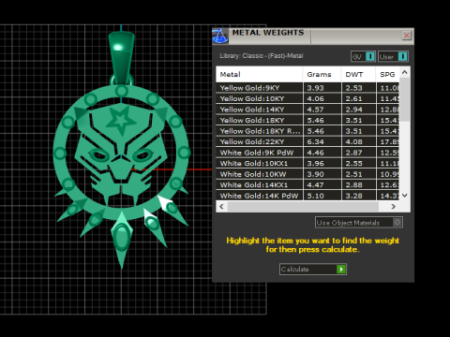
Task: Select the White Gold:14K PdW row
Action: [307, 196]
